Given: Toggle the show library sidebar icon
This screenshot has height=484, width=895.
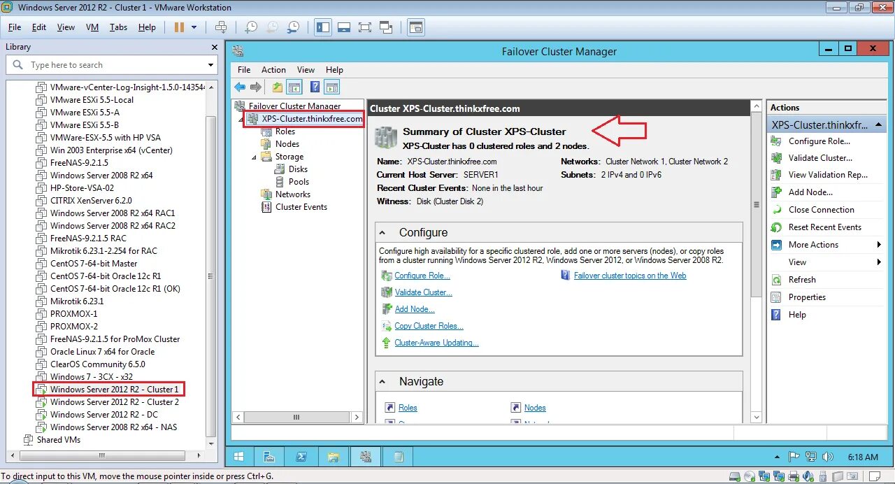Looking at the screenshot, I should coord(323,27).
